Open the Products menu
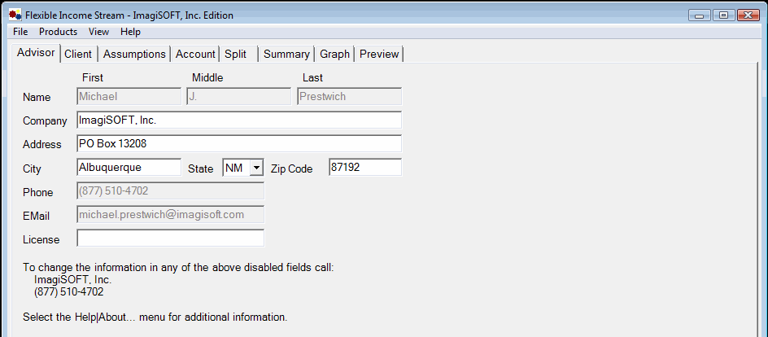 coord(59,32)
